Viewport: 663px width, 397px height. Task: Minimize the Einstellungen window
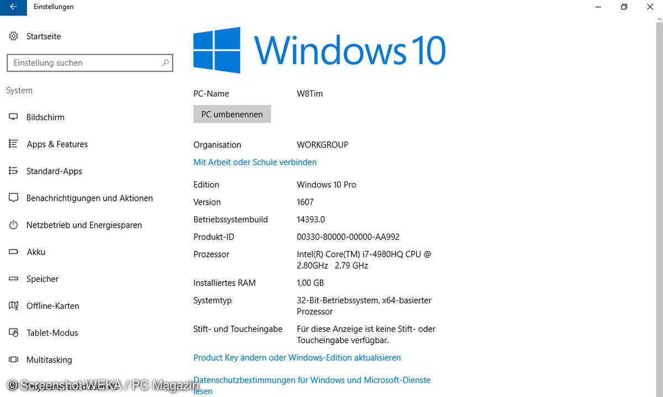[x=598, y=7]
